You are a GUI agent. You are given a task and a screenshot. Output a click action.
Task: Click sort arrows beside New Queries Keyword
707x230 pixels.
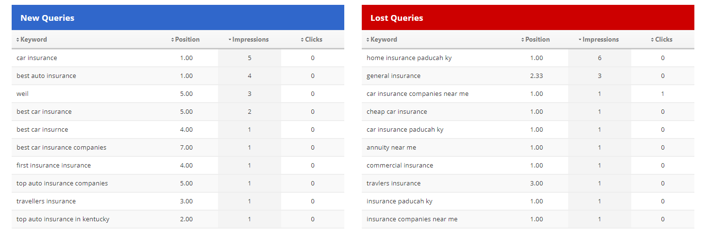(x=18, y=40)
